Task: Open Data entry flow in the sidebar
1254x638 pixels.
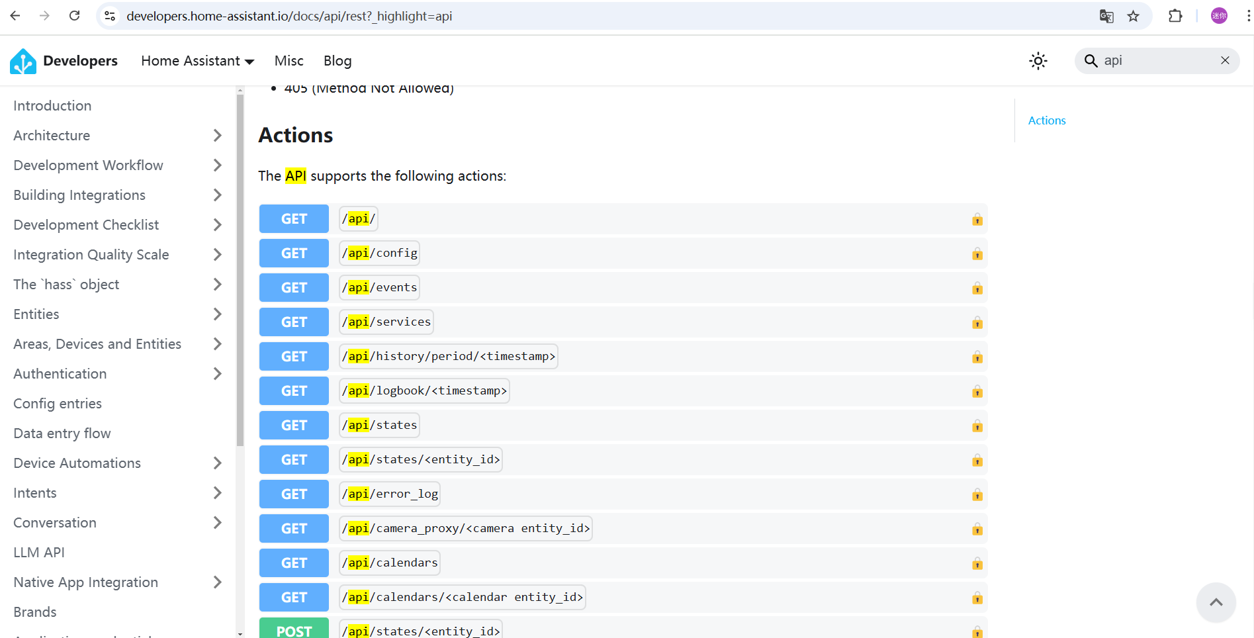Action: click(x=62, y=433)
